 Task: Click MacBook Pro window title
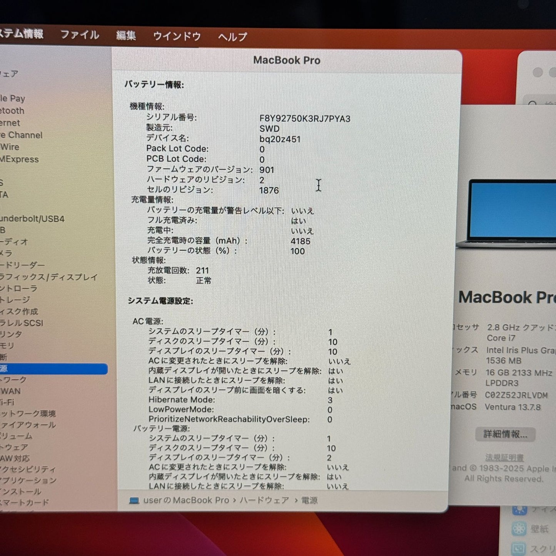pos(287,60)
